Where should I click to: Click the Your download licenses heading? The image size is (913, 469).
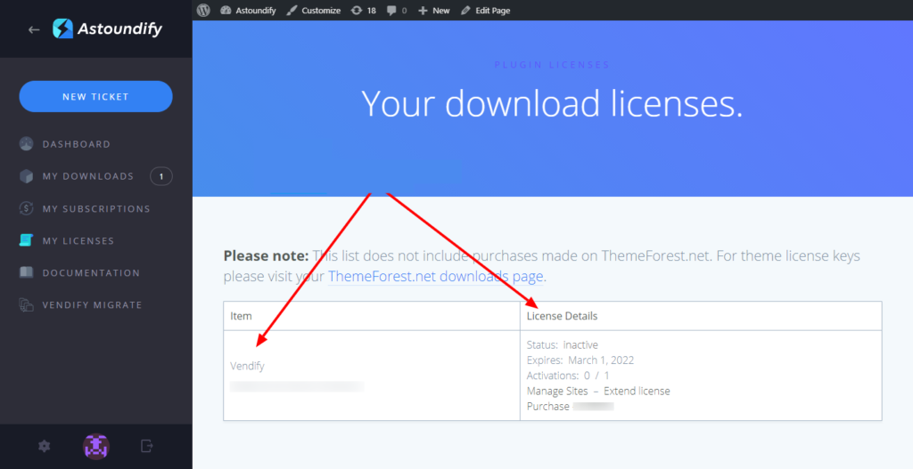pos(552,104)
